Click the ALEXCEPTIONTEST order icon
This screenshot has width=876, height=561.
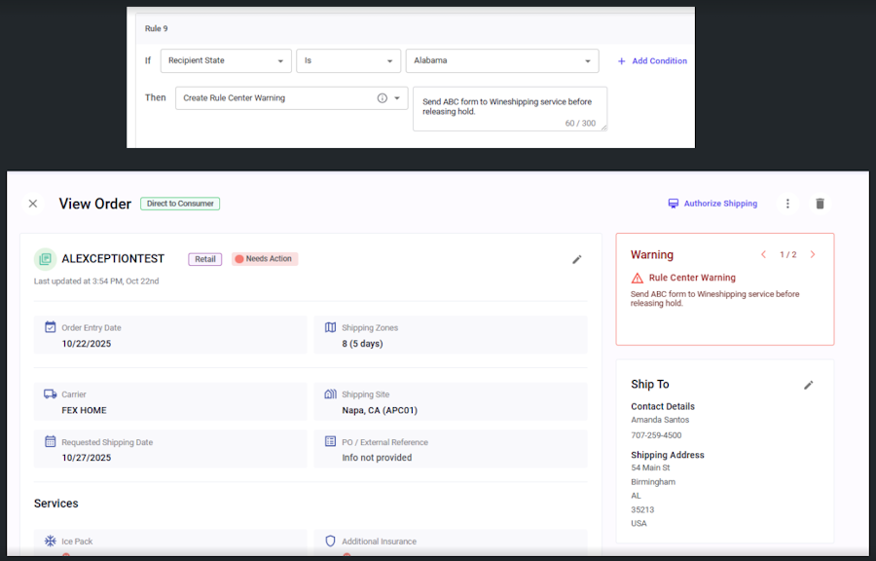tap(44, 259)
